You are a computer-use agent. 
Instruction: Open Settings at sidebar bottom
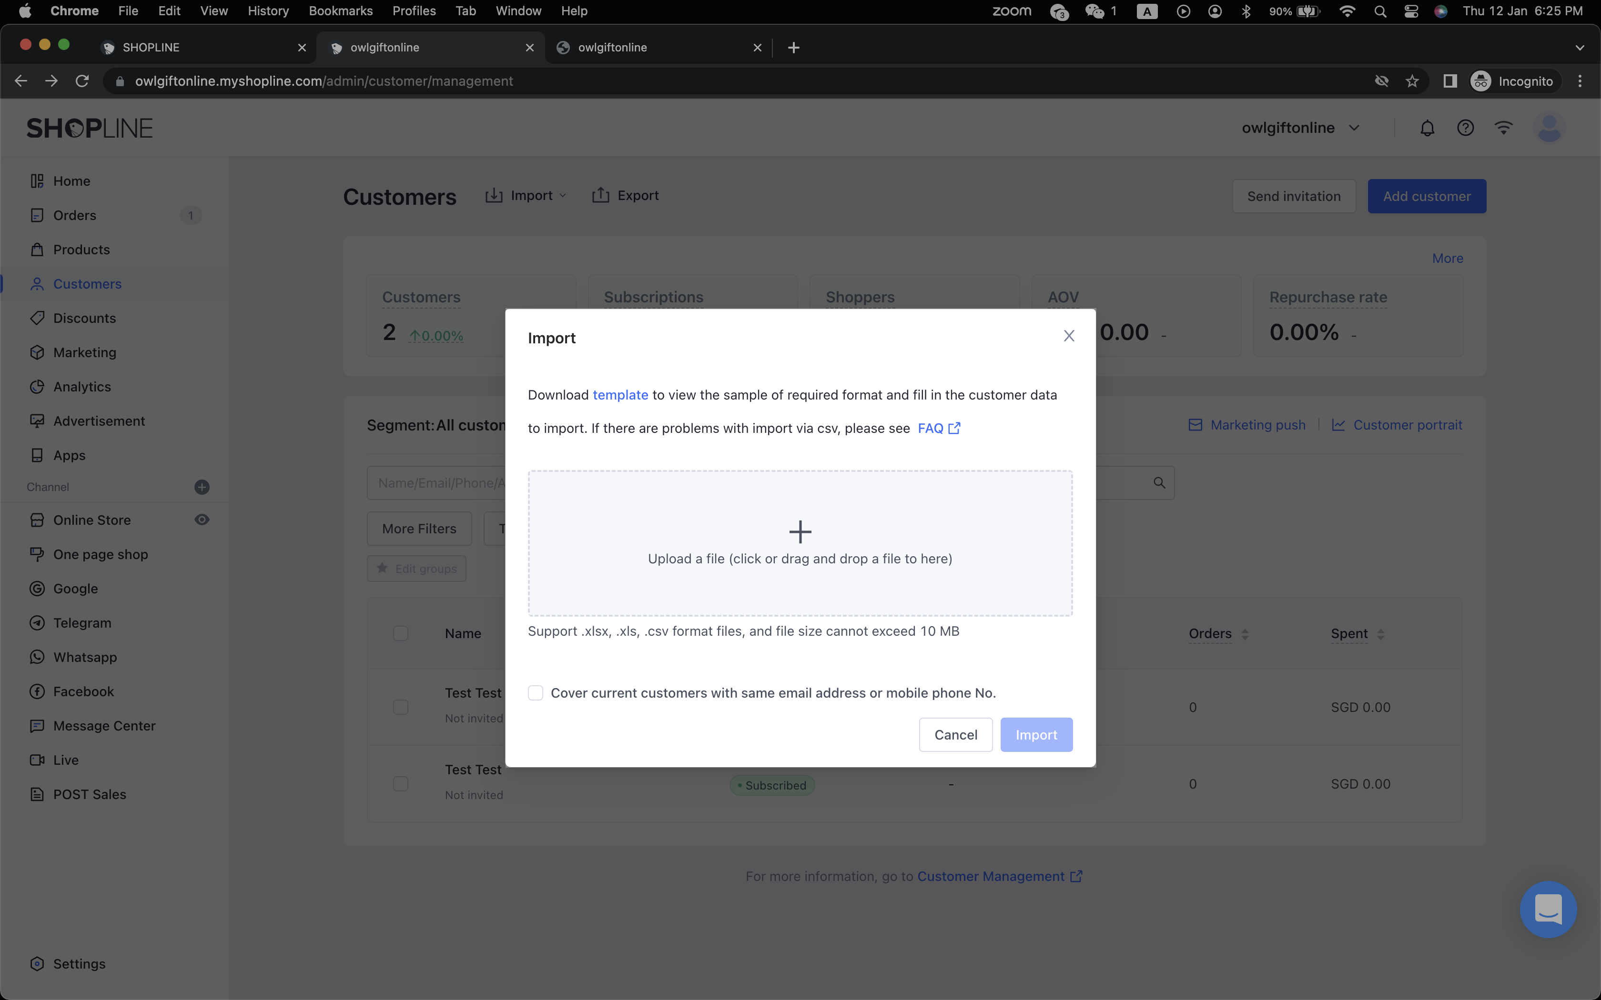point(79,964)
